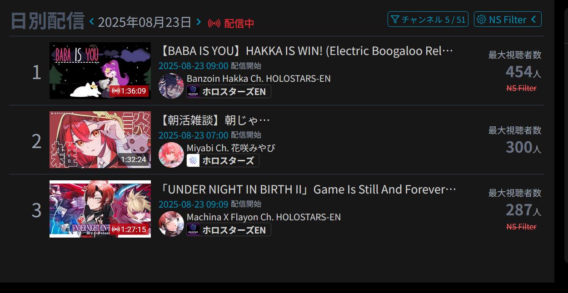
Task: Select the ホロスターズ group tag
Action: [x=223, y=160]
